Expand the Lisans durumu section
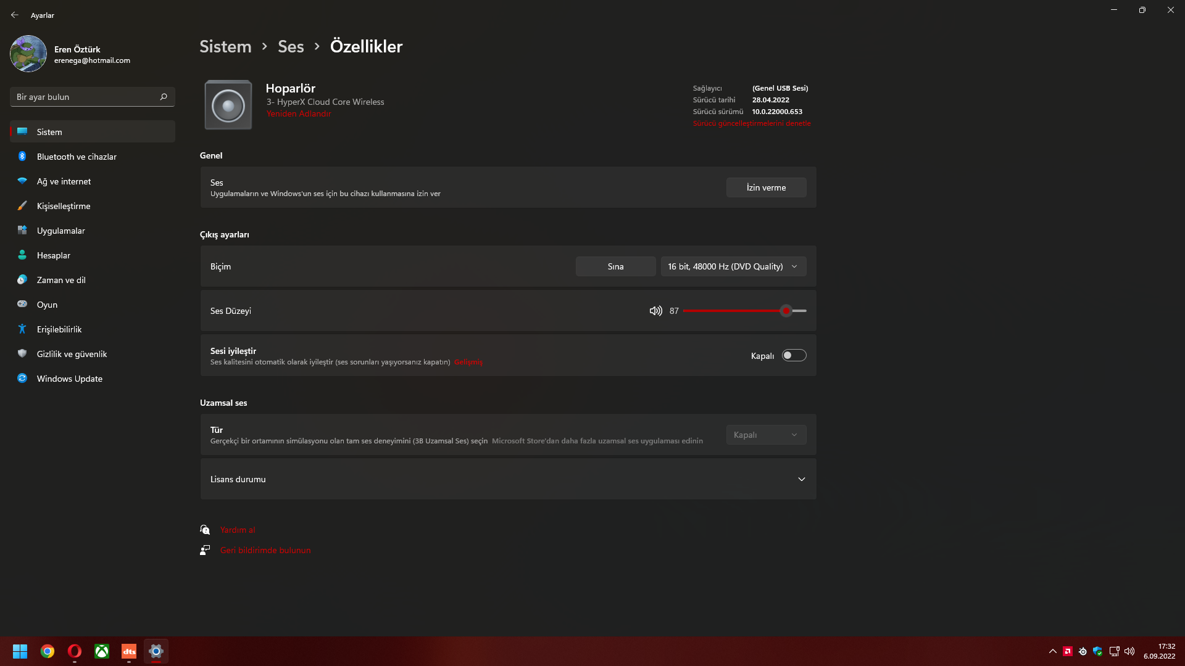 (801, 479)
